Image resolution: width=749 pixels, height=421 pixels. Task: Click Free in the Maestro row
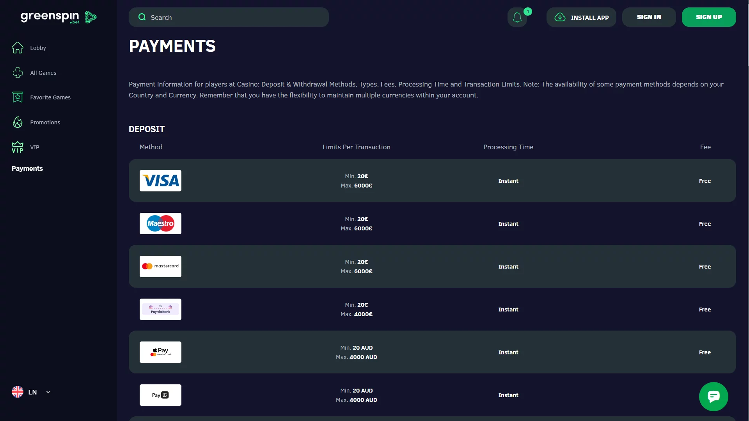point(705,224)
